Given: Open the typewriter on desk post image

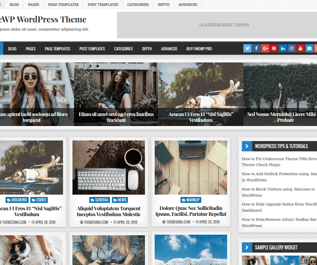Looking at the screenshot, I should (x=191, y=167).
